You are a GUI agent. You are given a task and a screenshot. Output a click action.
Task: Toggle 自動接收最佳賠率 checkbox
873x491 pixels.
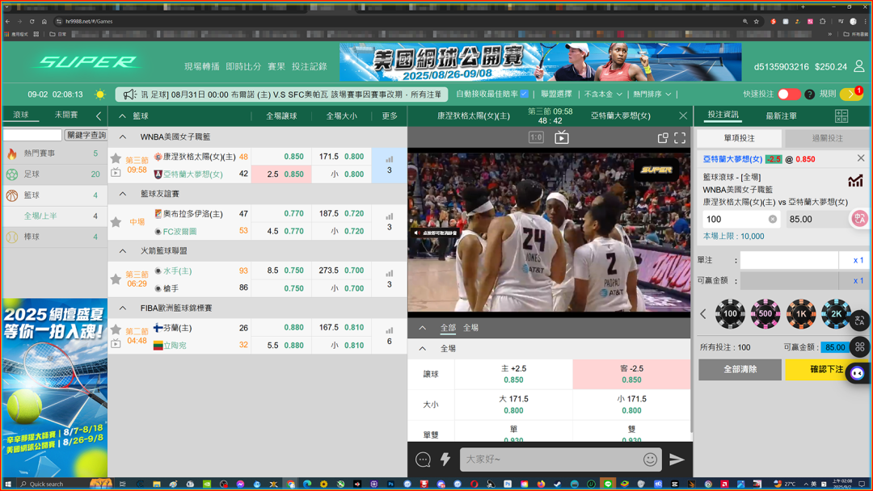[525, 94]
